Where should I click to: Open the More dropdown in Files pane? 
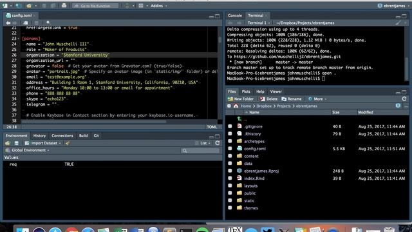(317, 99)
